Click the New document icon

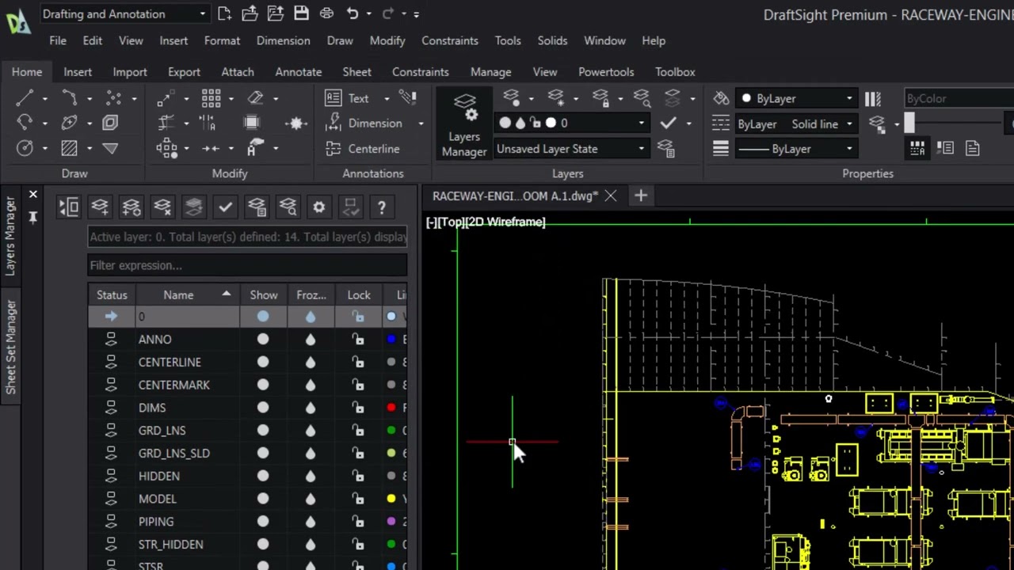click(224, 13)
